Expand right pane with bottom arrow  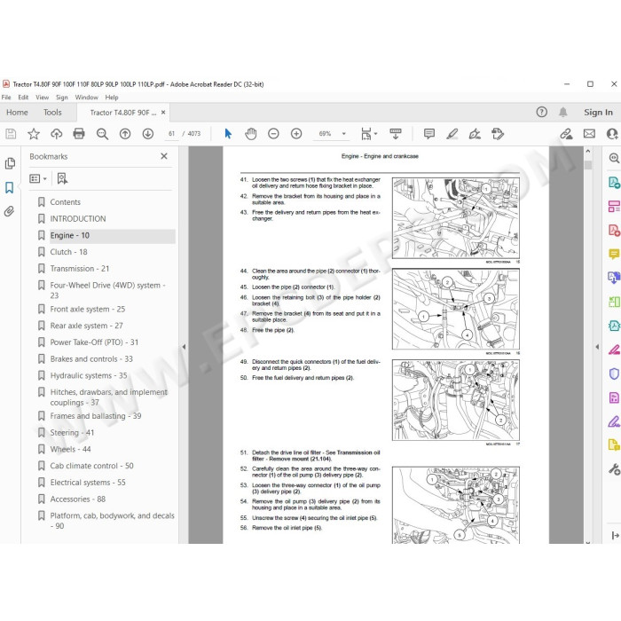point(615,536)
